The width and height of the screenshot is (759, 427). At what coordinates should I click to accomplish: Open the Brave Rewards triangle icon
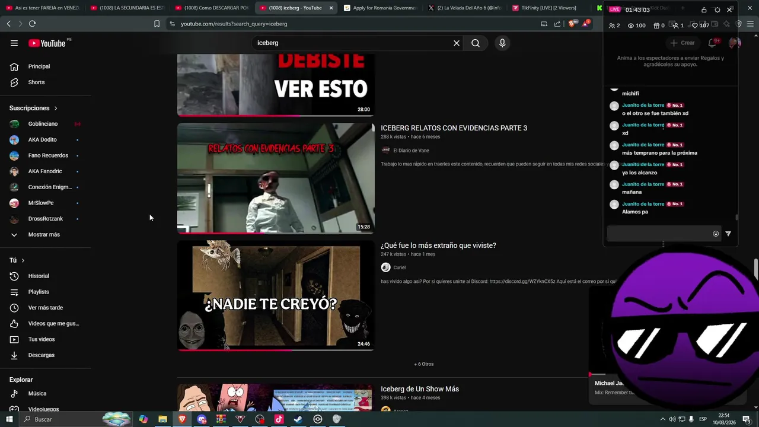pos(586,24)
